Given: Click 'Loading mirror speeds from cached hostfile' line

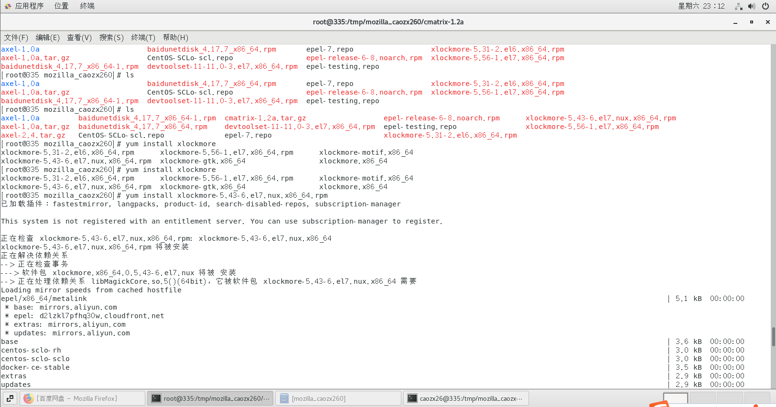Looking at the screenshot, I should coord(91,290).
